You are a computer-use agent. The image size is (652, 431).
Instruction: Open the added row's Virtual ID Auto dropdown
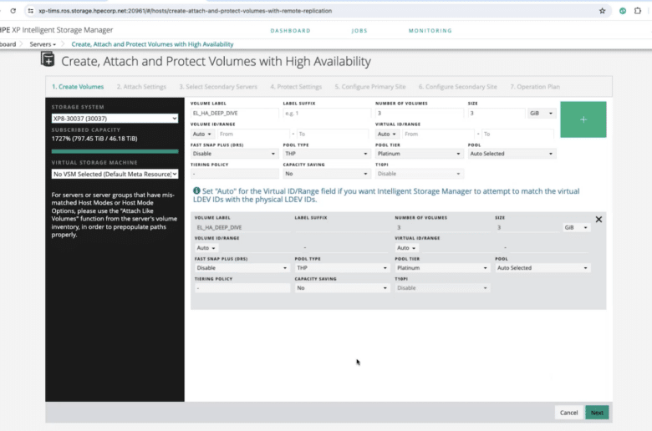point(406,248)
